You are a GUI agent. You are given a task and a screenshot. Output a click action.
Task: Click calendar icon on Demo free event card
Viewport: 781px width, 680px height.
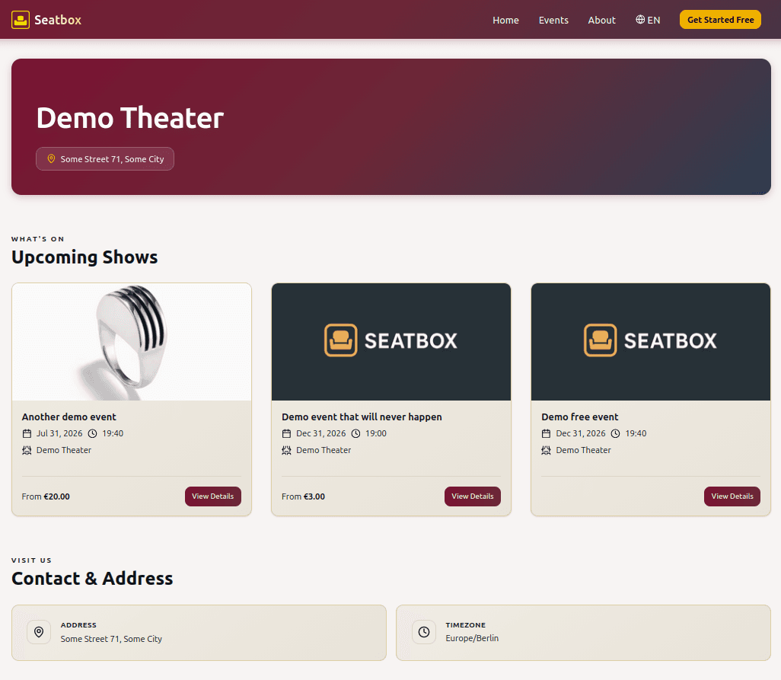point(546,433)
